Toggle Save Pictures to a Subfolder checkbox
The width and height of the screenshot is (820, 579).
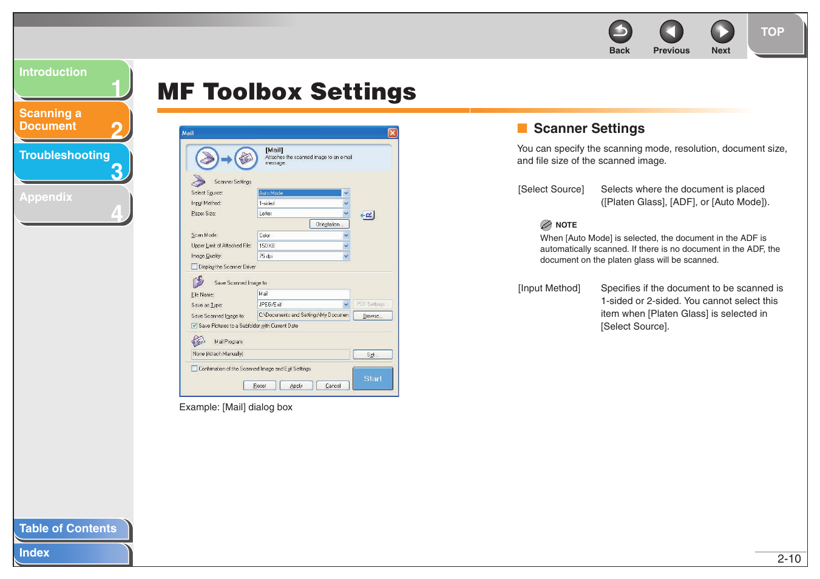[x=194, y=325]
